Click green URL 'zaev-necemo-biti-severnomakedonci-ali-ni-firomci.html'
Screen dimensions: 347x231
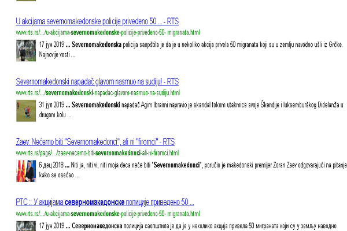point(97,153)
